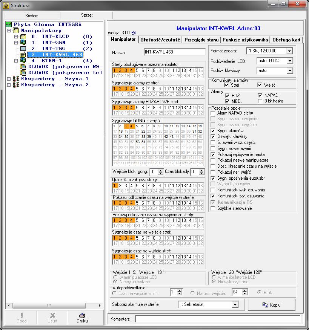The image size is (309, 330).
Task: Open the Głośność/czułość tab
Action: 160,40
